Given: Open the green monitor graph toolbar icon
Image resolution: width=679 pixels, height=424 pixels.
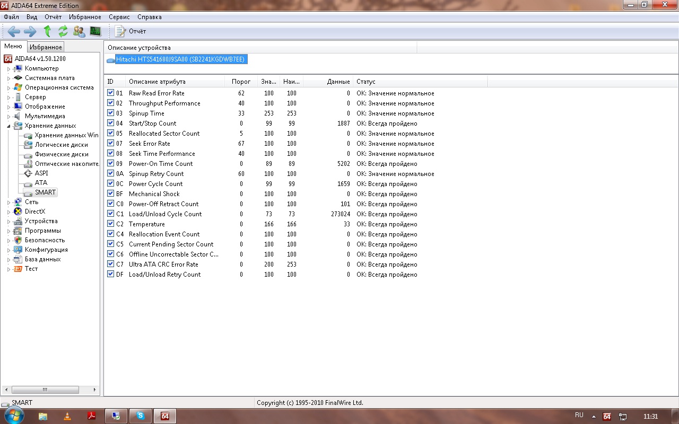Looking at the screenshot, I should (95, 31).
